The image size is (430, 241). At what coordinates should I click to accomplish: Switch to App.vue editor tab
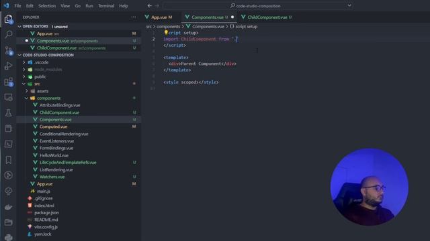[x=161, y=17]
